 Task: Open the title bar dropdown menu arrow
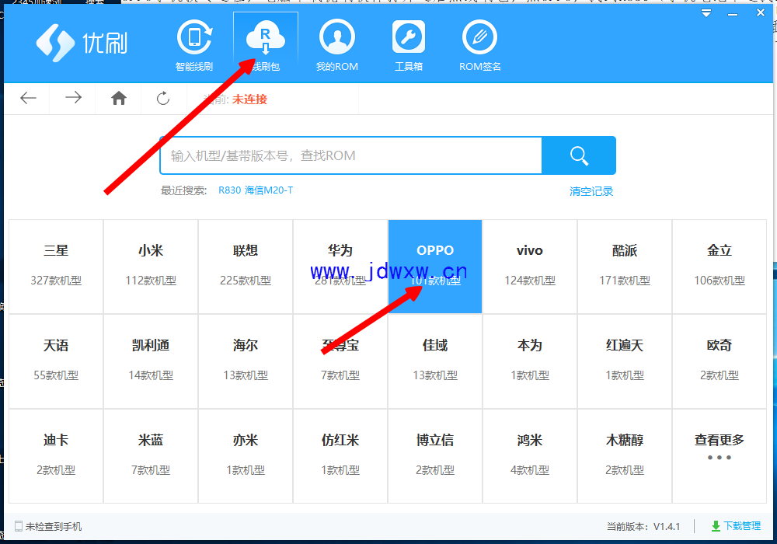[x=706, y=13]
